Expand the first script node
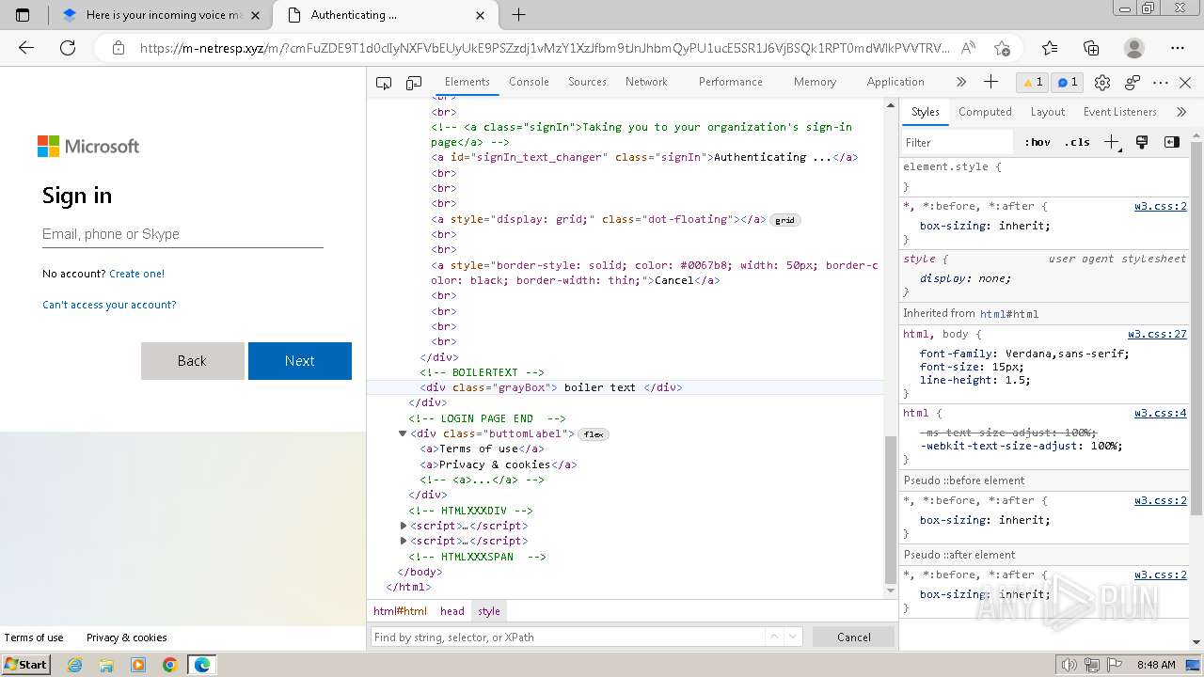1204x677 pixels. [404, 526]
